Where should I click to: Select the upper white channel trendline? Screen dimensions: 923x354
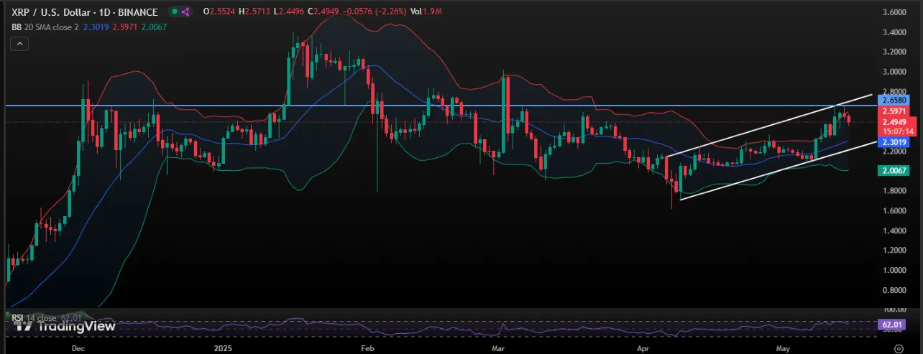(769, 126)
